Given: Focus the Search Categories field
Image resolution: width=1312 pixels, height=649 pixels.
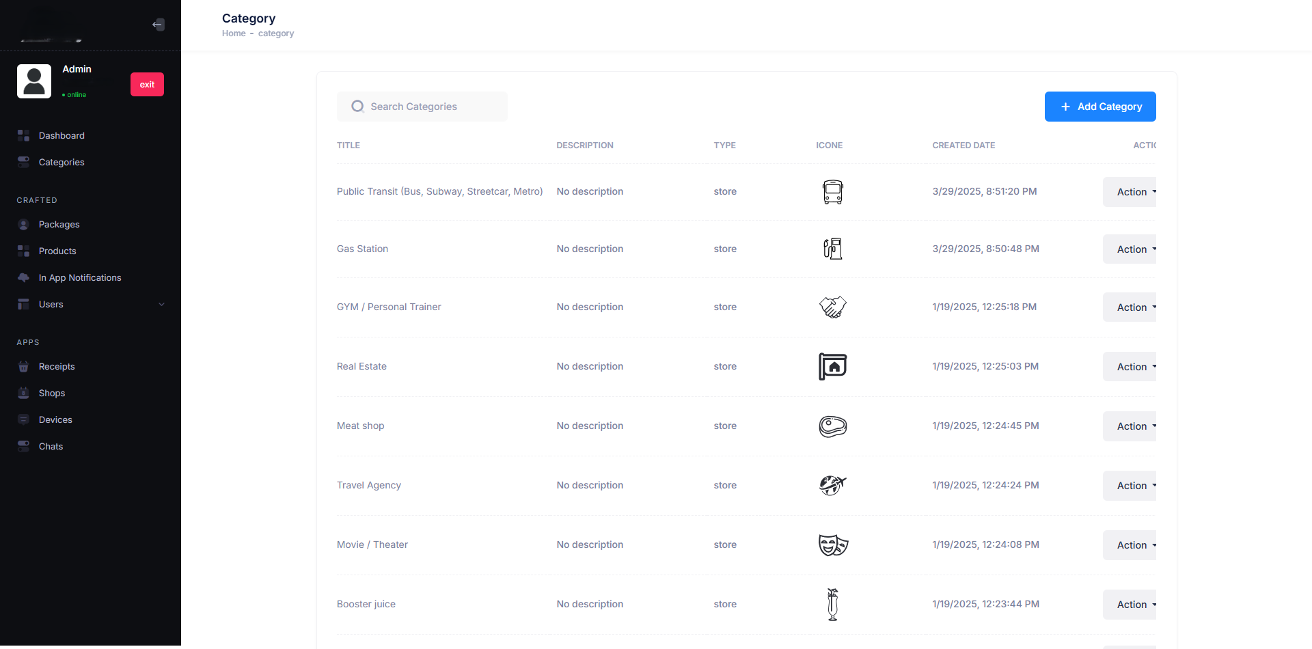Looking at the screenshot, I should pyautogui.click(x=430, y=107).
